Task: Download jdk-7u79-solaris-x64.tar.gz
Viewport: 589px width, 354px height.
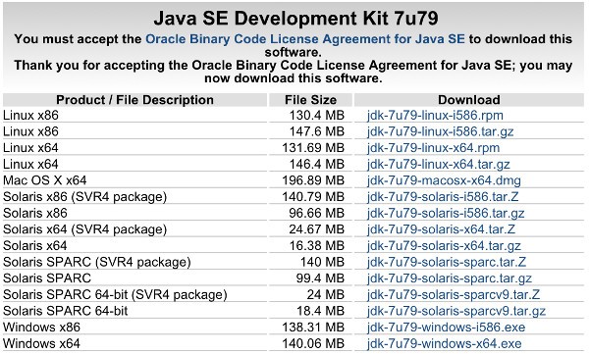Action: 444,246
